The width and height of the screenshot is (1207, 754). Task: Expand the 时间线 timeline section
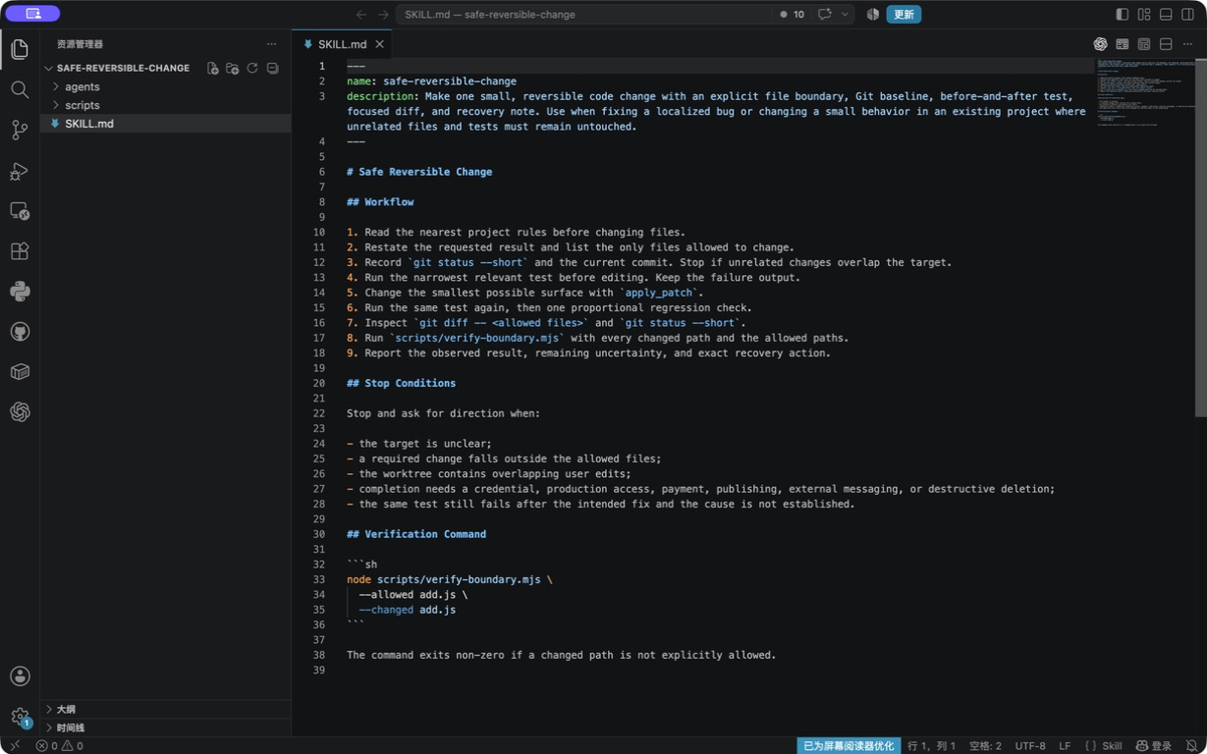165,727
